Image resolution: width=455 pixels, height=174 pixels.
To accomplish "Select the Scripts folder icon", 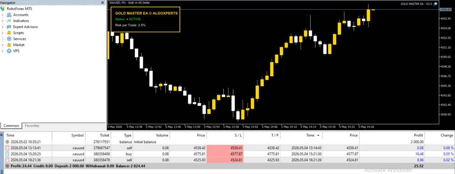I will pos(9,33).
